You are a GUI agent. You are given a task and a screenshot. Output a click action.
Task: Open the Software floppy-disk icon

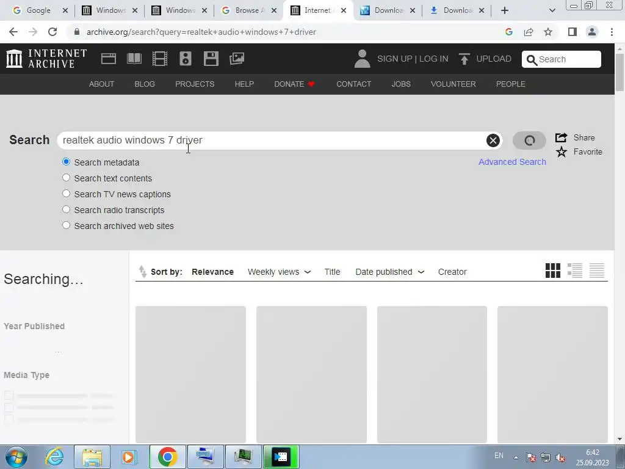(211, 59)
